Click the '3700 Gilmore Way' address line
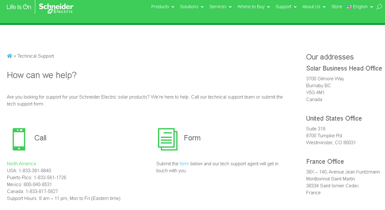This screenshot has width=385, height=210. pos(325,79)
